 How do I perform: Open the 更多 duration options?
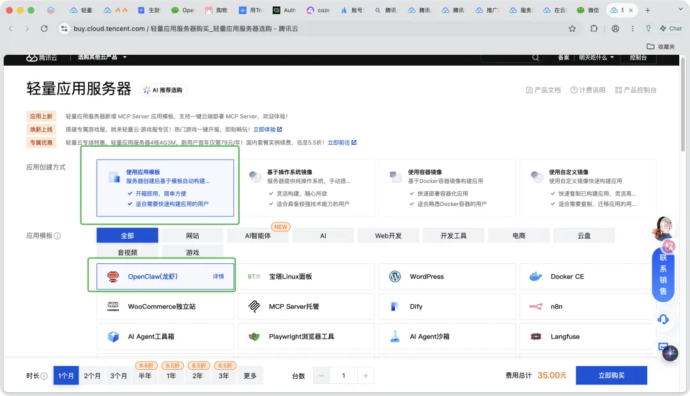[x=250, y=376]
